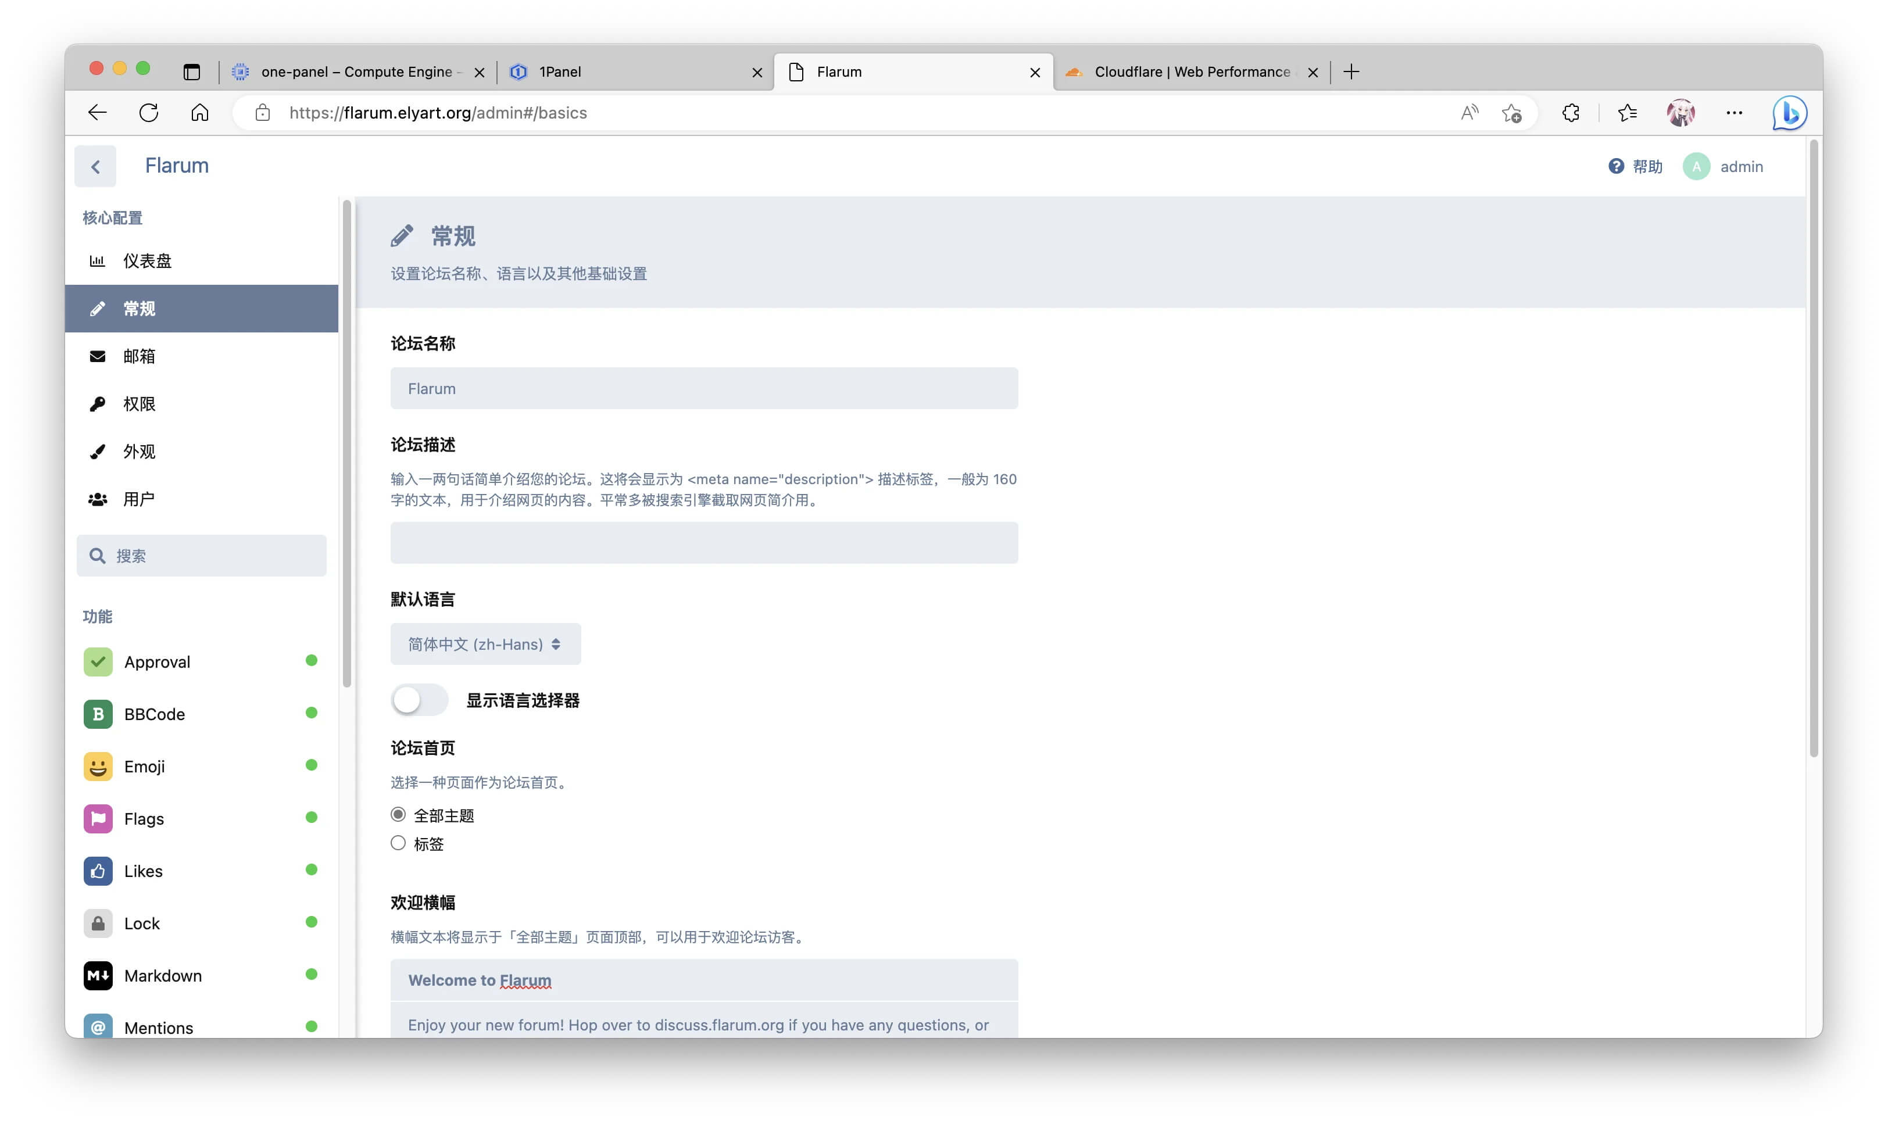Open Likes extension icon

[x=98, y=871]
